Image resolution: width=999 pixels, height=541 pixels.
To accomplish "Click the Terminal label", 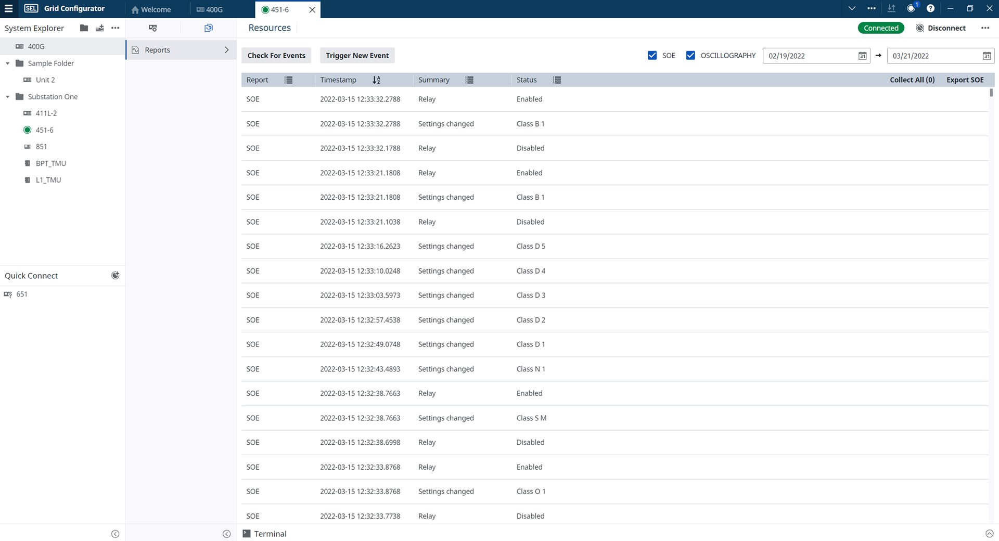I will 270,534.
